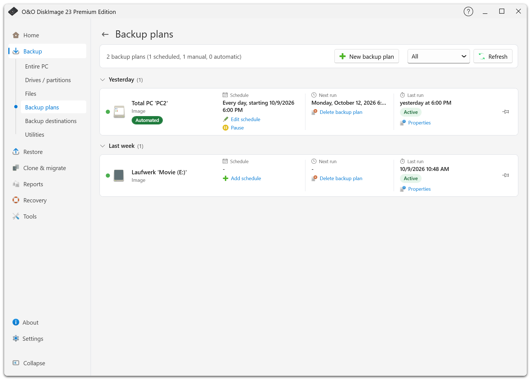This screenshot has height=380, width=531.
Task: Select Drives / partitions in the sidebar
Action: [48, 80]
